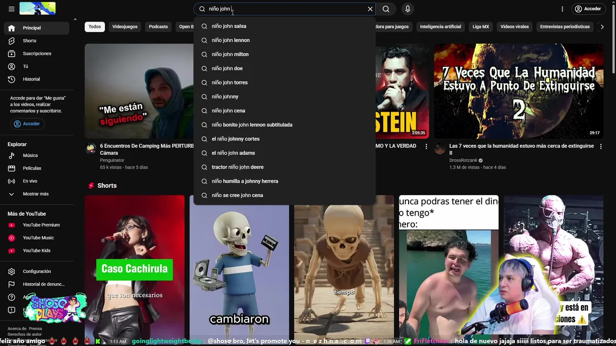
Task: Expand Mostrar más in sidebar
Action: click(x=37, y=194)
